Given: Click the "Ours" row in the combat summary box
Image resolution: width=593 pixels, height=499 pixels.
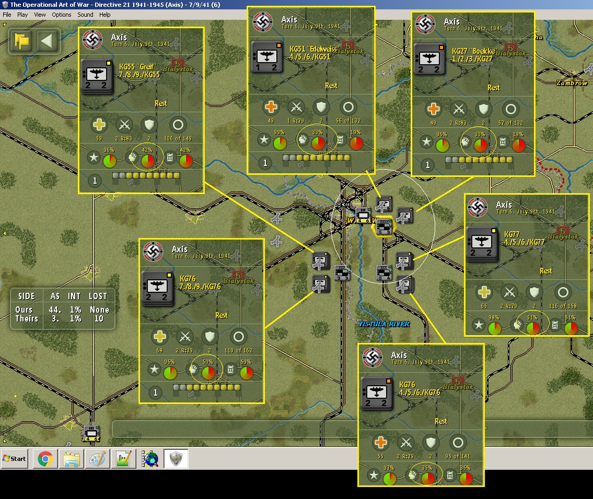Looking at the screenshot, I should [x=62, y=310].
